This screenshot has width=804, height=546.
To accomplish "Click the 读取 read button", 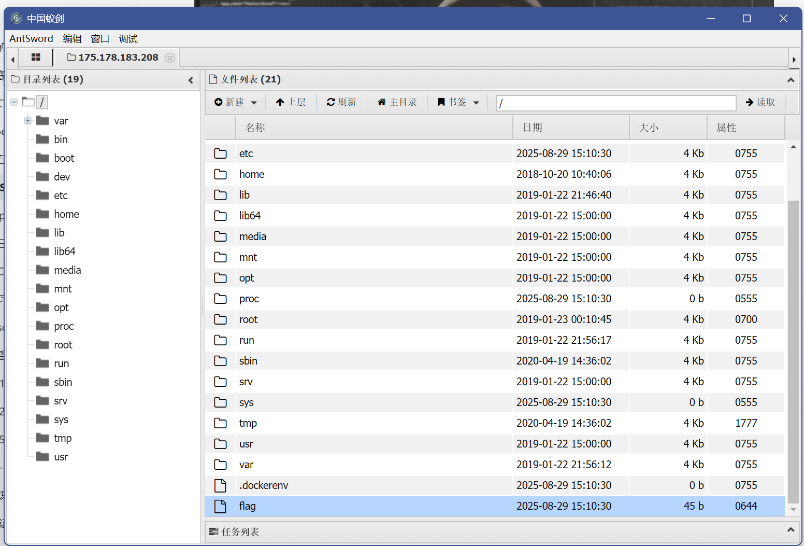I will [760, 102].
